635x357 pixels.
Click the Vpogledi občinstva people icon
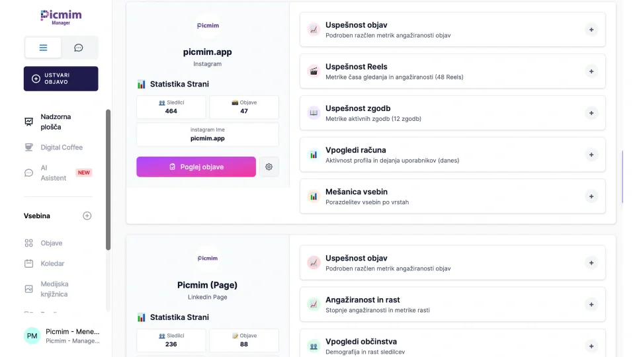tap(314, 346)
